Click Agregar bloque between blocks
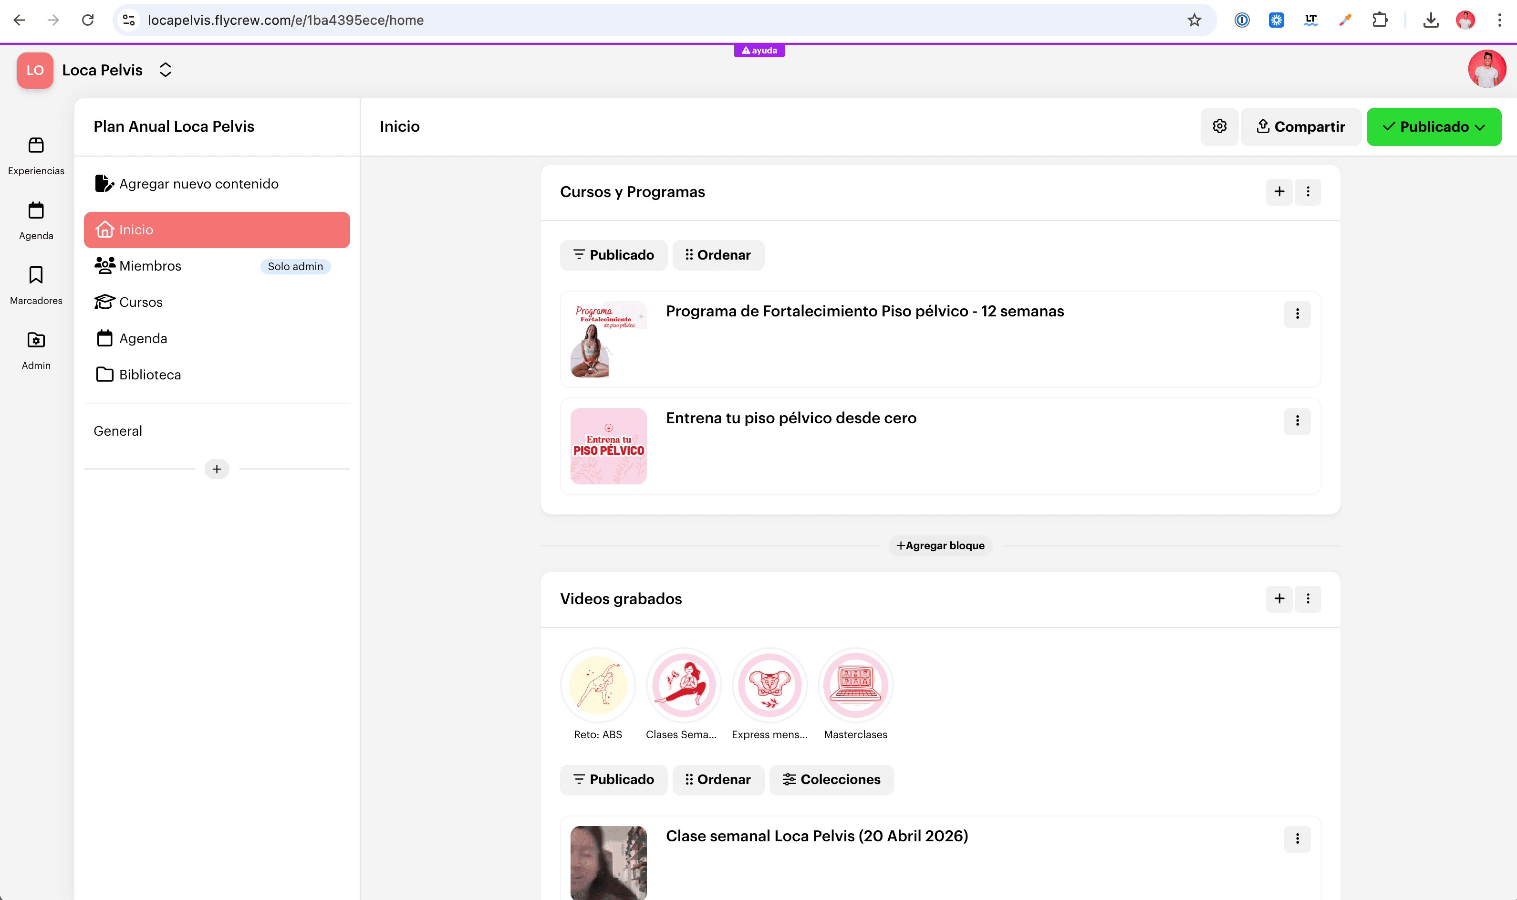This screenshot has height=900, width=1517. click(940, 545)
